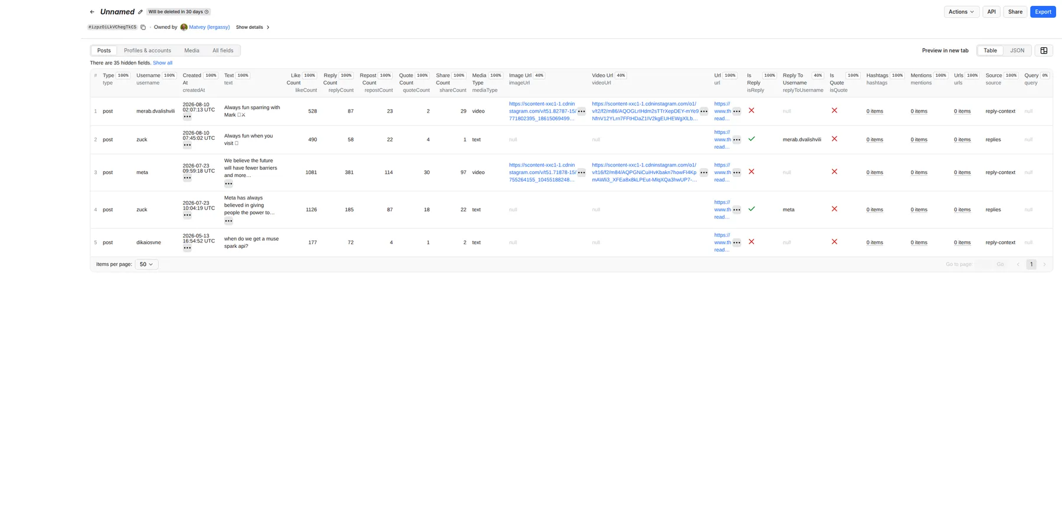The height and width of the screenshot is (531, 1062).
Task: Click the Go to page input field
Action: [x=983, y=264]
